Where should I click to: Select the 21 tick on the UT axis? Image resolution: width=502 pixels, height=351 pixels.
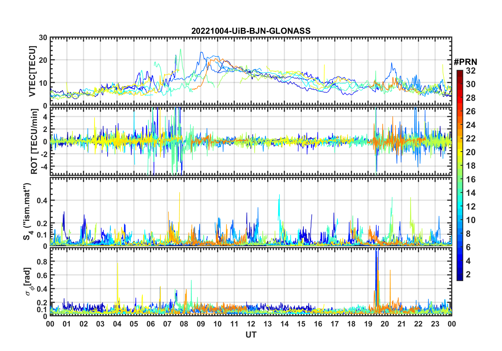401,324
